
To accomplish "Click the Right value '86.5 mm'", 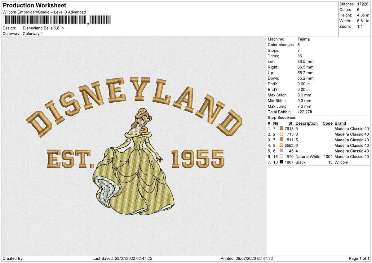I will coord(305,67).
